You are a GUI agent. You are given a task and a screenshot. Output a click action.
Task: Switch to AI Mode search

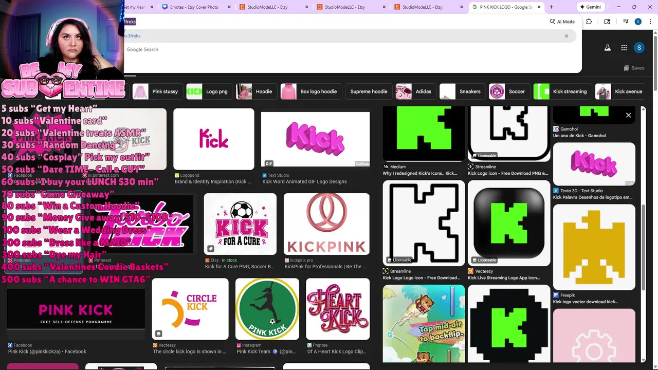(x=562, y=22)
